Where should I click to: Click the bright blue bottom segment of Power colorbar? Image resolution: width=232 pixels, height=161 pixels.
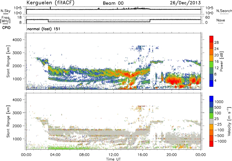point(211,84)
